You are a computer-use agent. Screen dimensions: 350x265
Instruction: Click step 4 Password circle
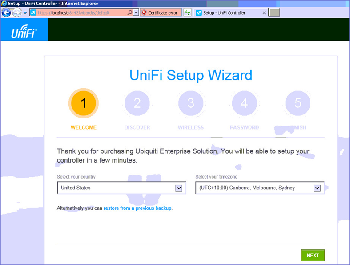244,103
